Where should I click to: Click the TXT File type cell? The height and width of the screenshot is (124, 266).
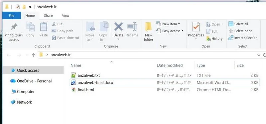click(x=203, y=75)
